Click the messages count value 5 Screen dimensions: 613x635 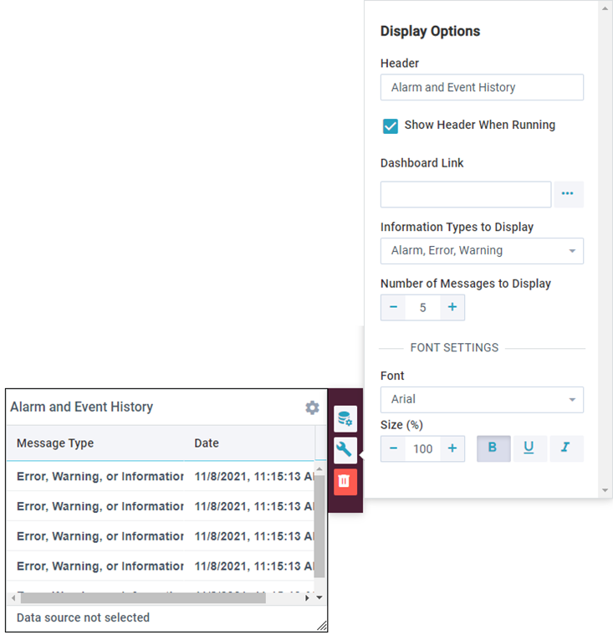click(422, 308)
